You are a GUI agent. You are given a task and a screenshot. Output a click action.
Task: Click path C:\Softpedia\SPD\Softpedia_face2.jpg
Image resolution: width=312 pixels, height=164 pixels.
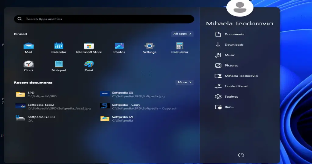59,109
